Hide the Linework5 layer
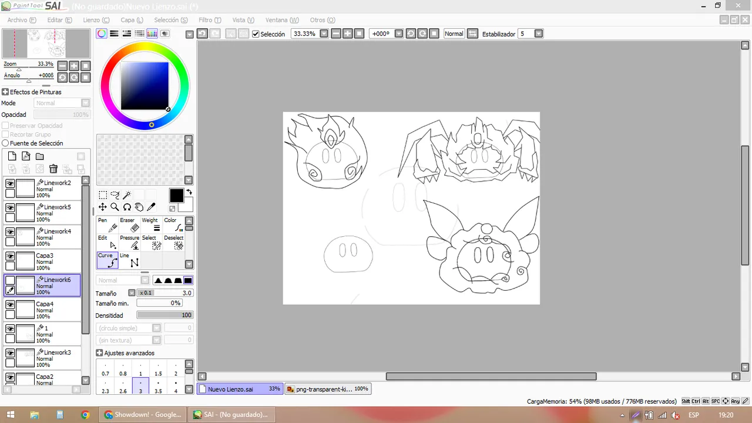The image size is (752, 423). (10, 207)
